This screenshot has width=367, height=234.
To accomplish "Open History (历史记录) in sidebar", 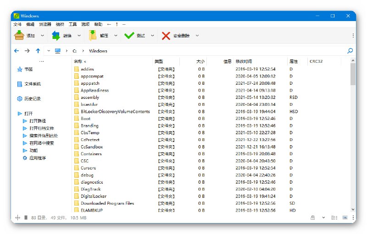I will coord(29,99).
